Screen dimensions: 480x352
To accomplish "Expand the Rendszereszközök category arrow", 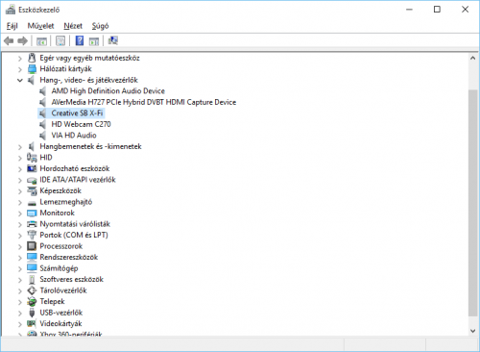I will pos(20,258).
